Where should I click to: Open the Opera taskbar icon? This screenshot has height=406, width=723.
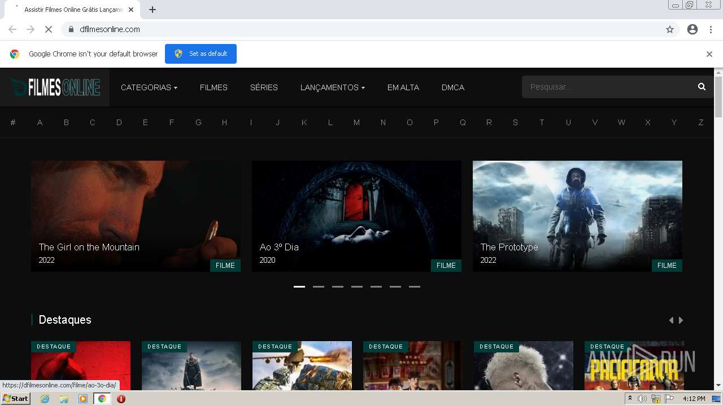pyautogui.click(x=121, y=399)
